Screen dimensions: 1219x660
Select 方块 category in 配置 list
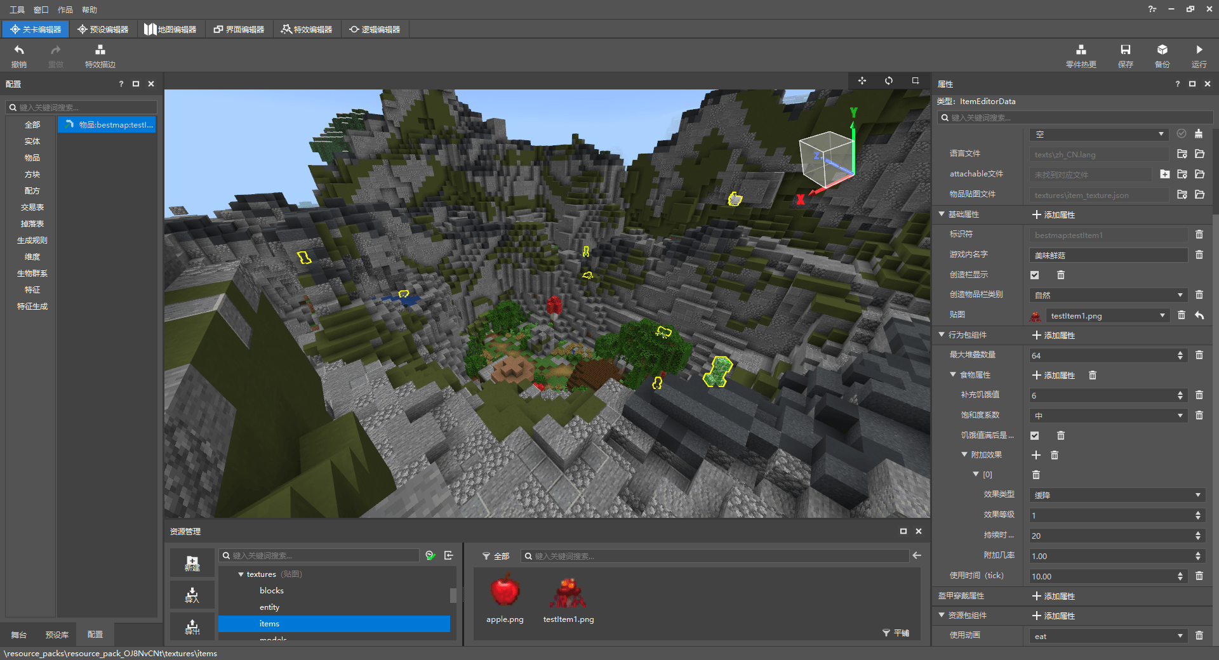pyautogui.click(x=32, y=175)
